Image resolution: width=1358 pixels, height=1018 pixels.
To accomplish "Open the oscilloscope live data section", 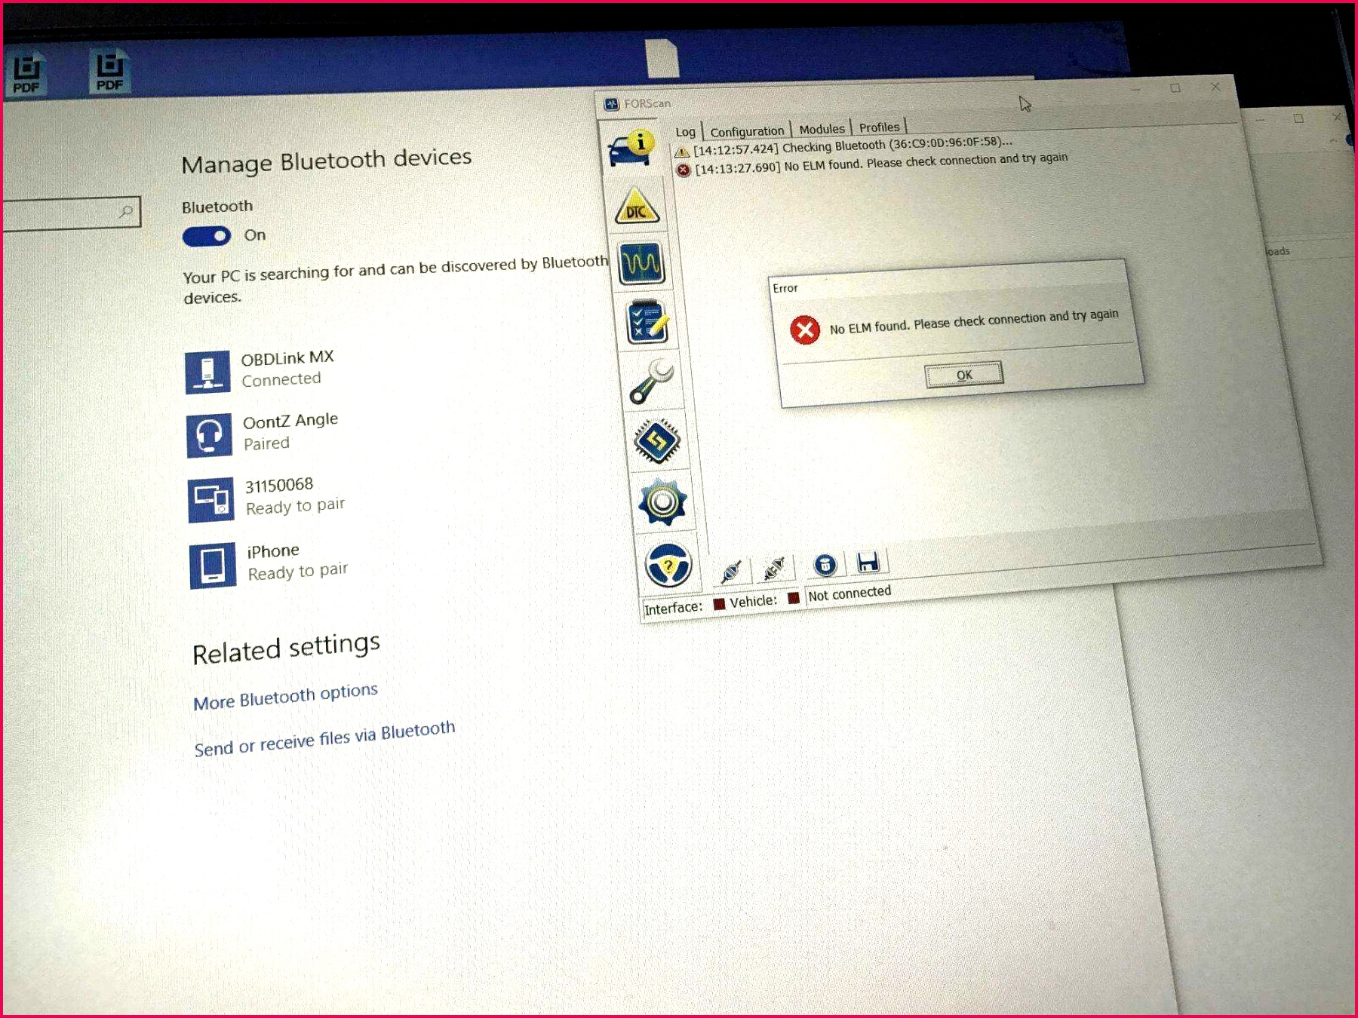I will click(641, 263).
